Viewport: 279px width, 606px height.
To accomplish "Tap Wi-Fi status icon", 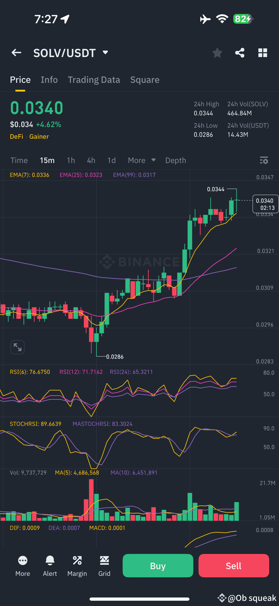I will point(222,19).
